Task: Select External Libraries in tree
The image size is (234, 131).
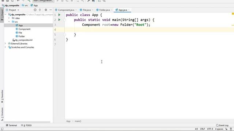Action: click(18, 44)
